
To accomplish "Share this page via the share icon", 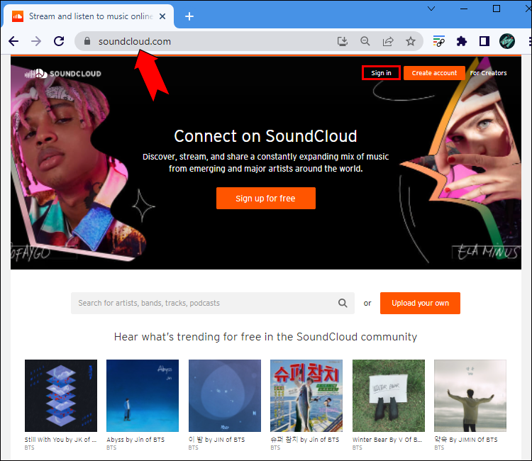I will point(388,41).
